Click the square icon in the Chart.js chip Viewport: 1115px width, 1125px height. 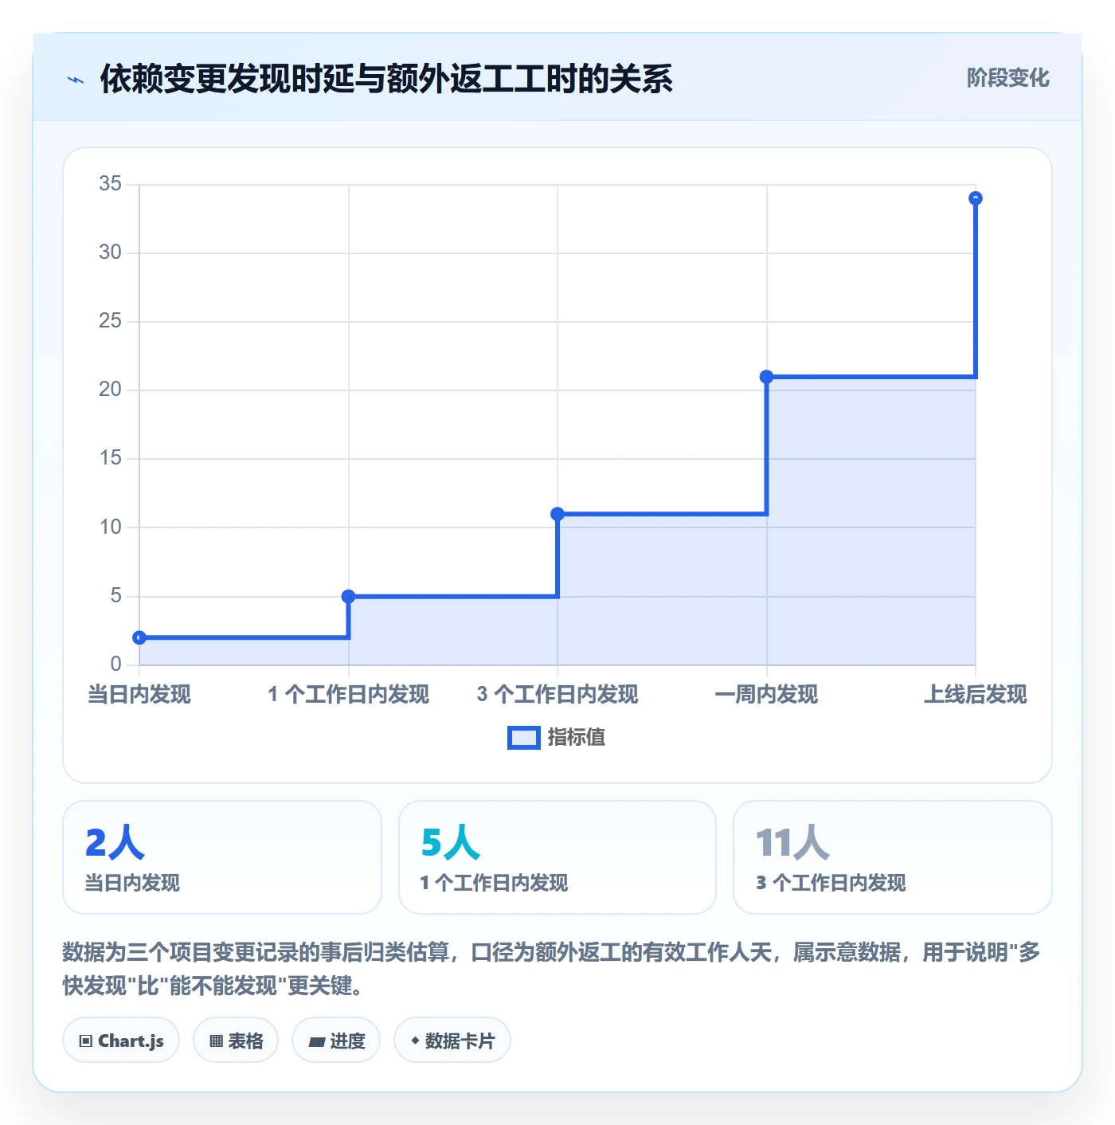tap(86, 1041)
